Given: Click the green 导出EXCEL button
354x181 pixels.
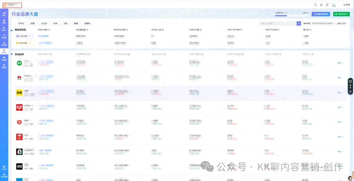Looking at the screenshot, I should tap(341, 14).
